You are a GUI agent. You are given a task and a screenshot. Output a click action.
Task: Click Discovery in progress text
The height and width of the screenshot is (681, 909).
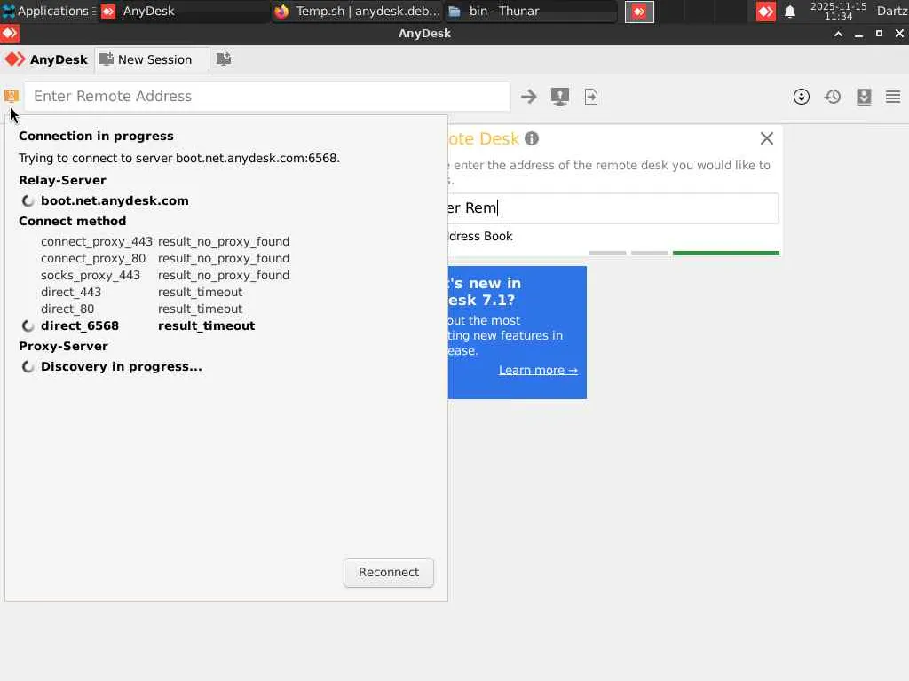pyautogui.click(x=121, y=366)
